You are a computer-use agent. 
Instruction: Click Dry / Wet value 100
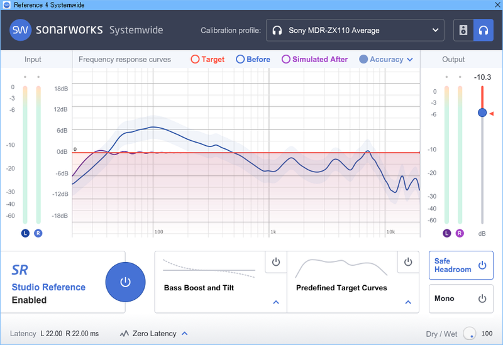point(487,334)
